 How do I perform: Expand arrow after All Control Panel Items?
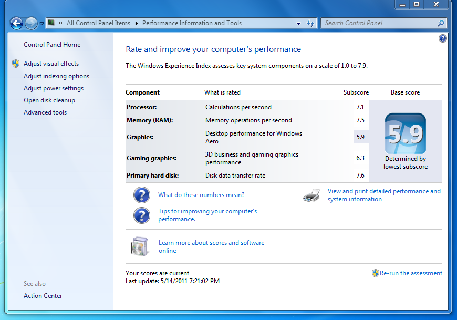[136, 23]
